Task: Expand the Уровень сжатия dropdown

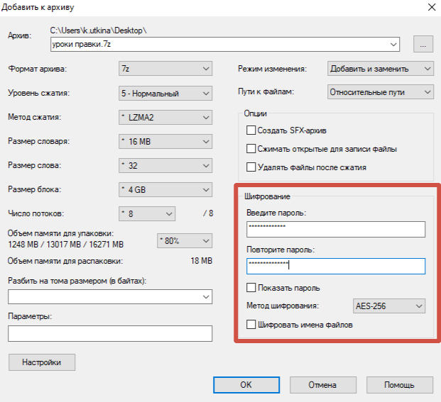Action: point(165,93)
